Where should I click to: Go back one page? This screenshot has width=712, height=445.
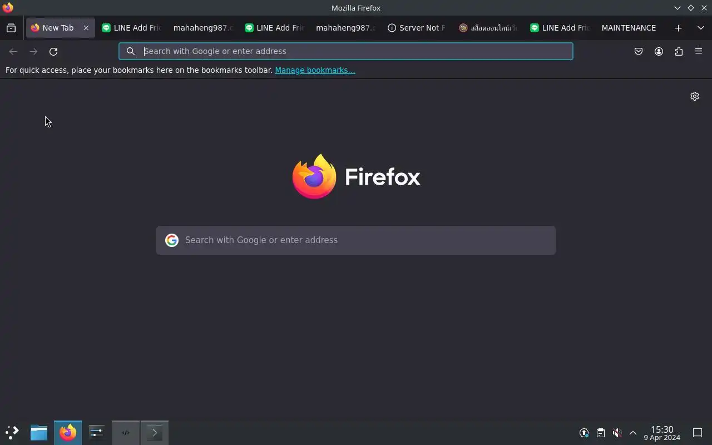click(13, 51)
